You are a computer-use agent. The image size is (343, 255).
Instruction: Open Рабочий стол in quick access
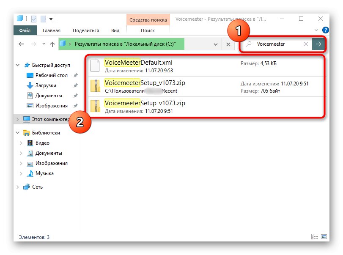pos(52,75)
